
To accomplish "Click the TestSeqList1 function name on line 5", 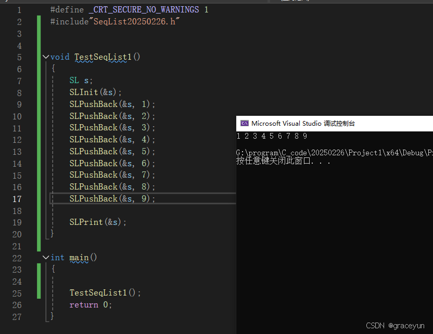I will [x=103, y=57].
